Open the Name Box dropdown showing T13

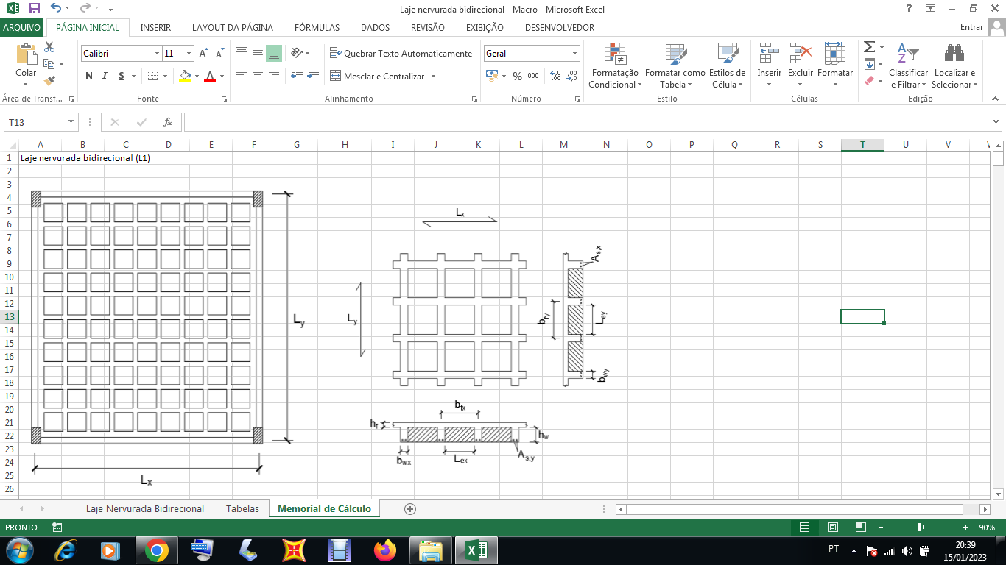pyautogui.click(x=71, y=122)
